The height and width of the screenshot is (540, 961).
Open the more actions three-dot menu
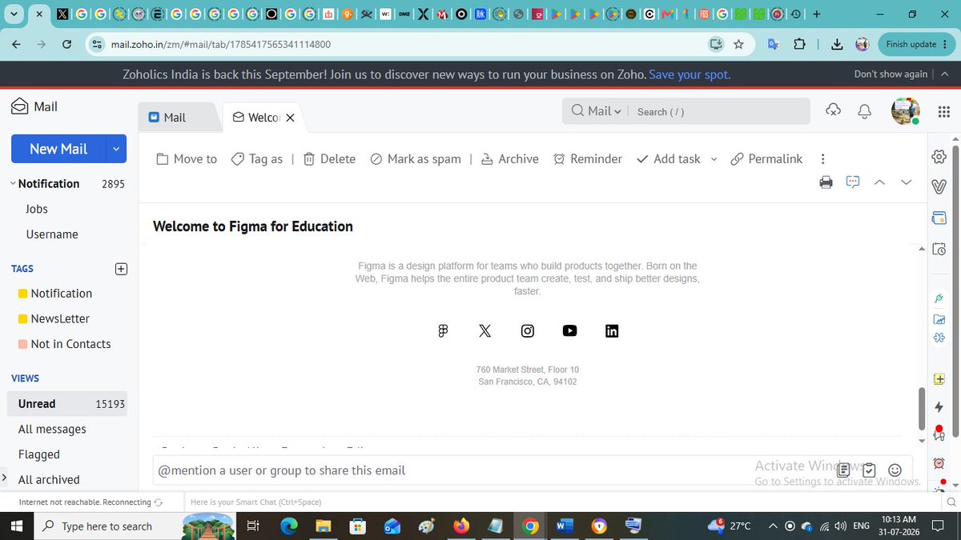(822, 159)
